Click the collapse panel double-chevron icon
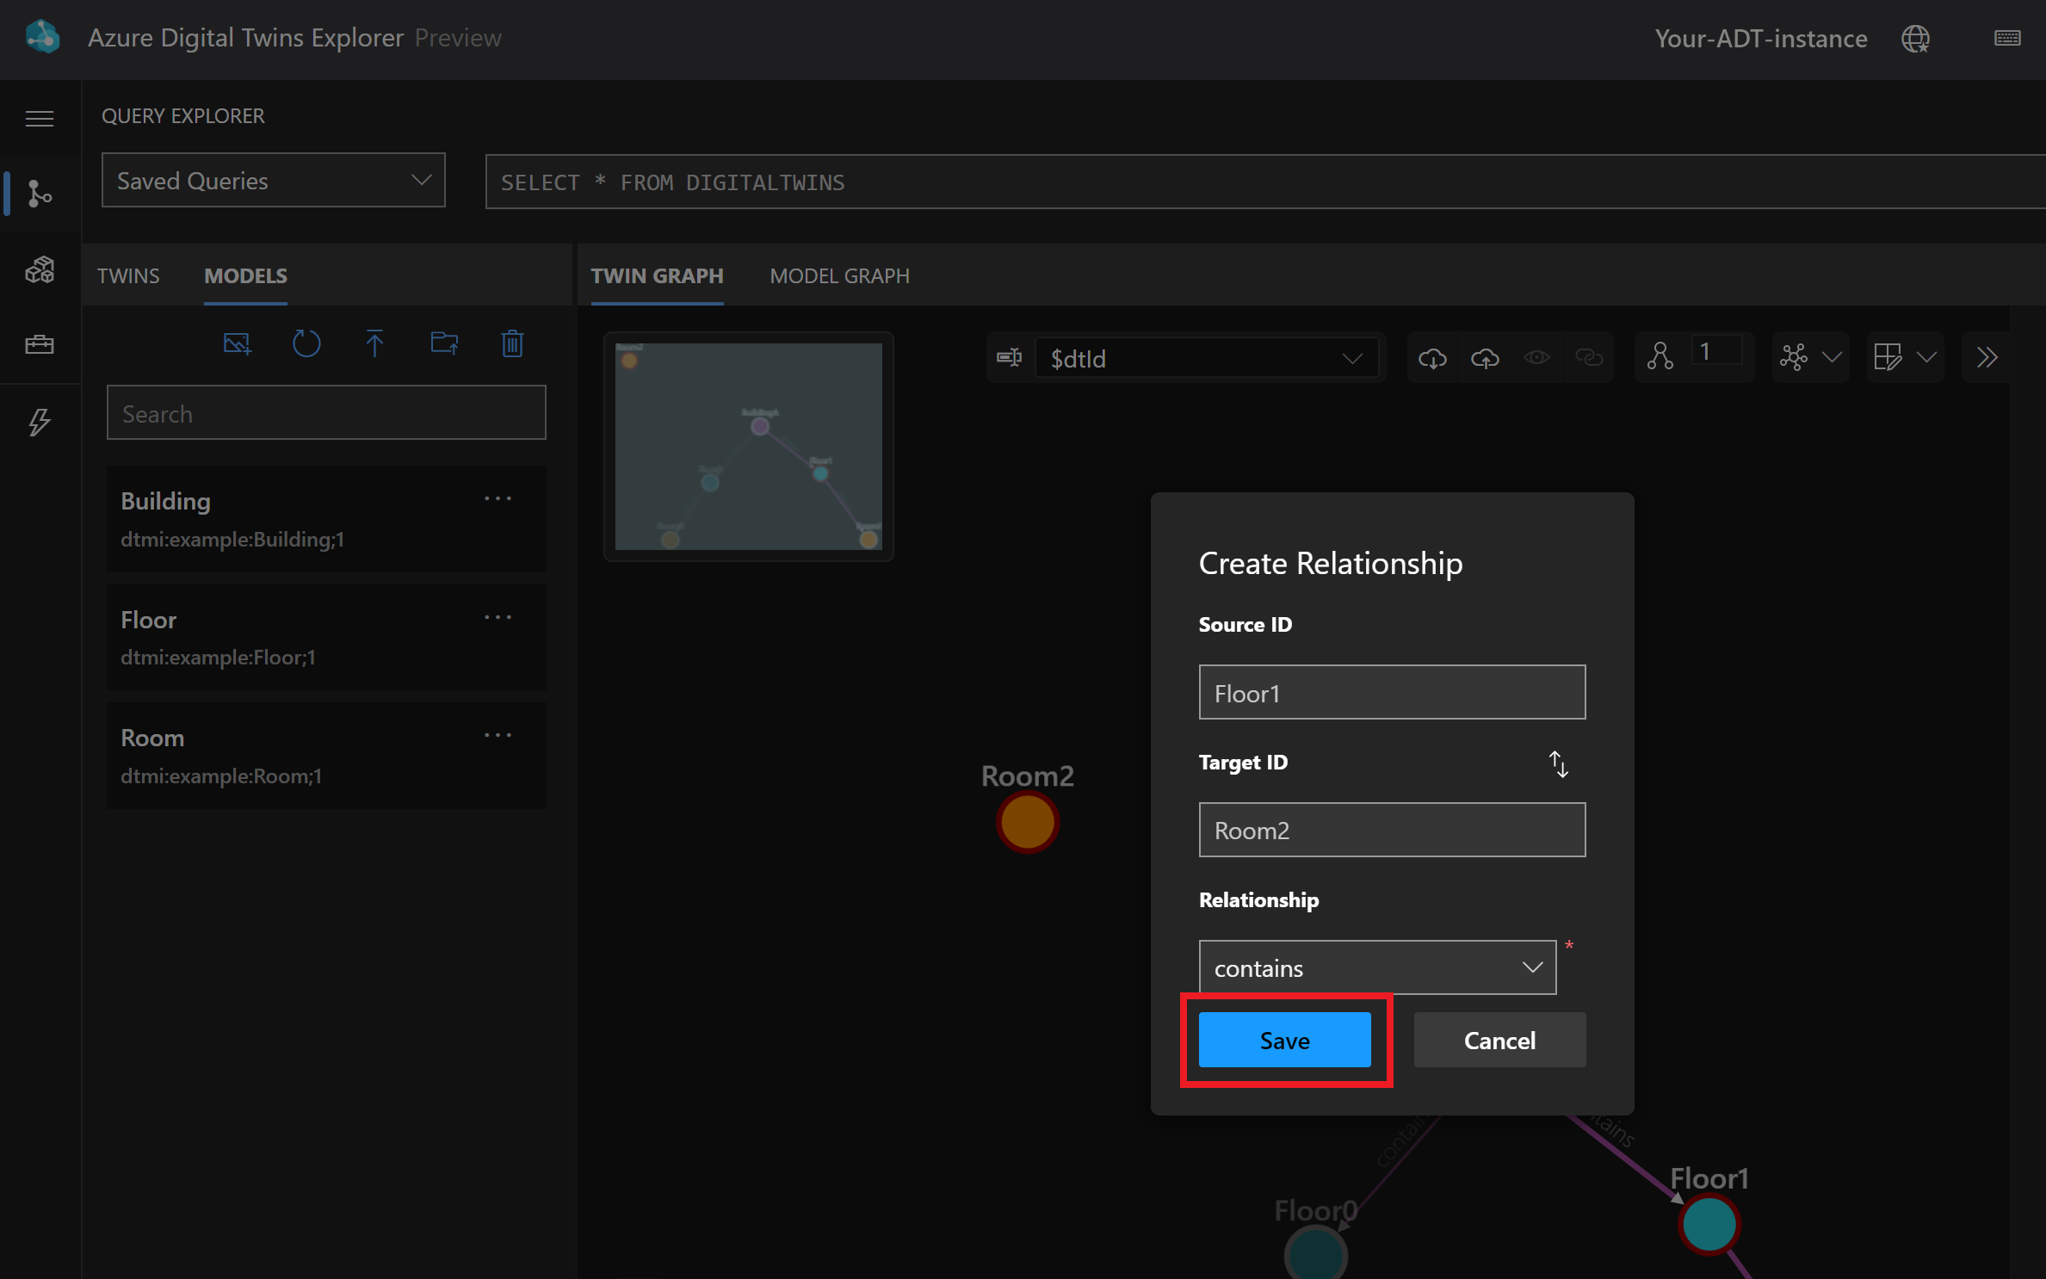 click(1987, 357)
